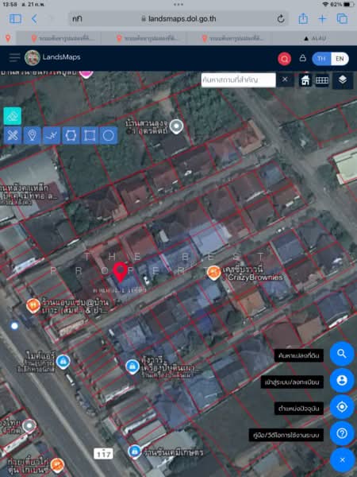The image size is (357, 477).
Task: Click the blue login/register user button
Action: click(x=342, y=380)
